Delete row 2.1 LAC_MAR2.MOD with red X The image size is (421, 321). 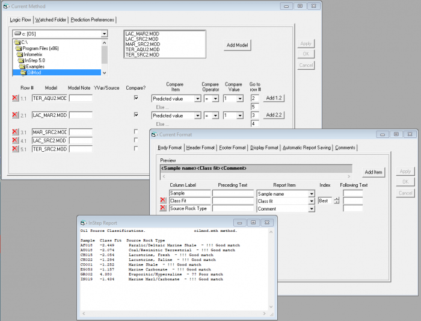pyautogui.click(x=15, y=115)
